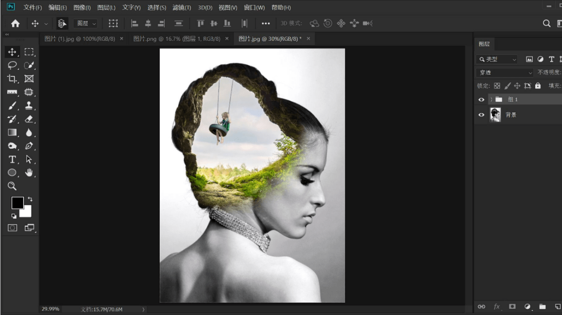Click the home button in options bar

[15, 24]
